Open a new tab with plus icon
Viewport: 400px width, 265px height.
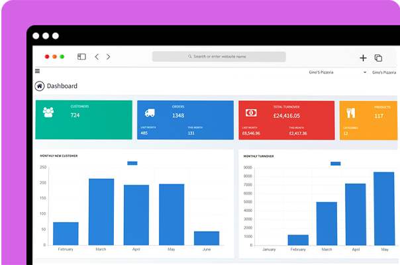(x=363, y=58)
